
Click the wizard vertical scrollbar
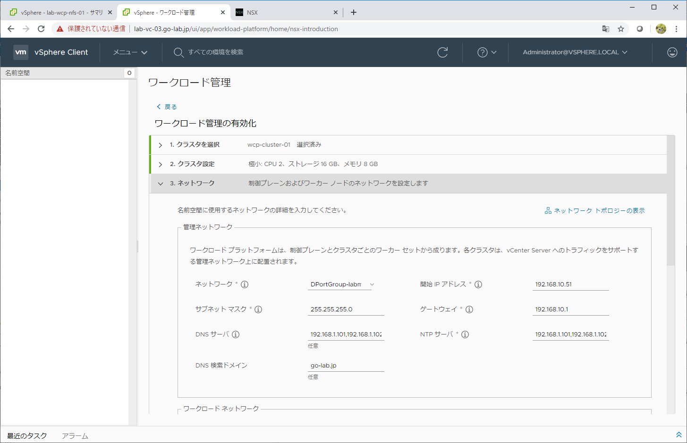[x=670, y=201]
